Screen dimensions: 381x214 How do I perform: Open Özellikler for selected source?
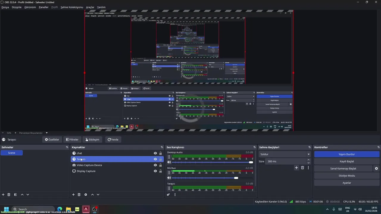(x=52, y=140)
